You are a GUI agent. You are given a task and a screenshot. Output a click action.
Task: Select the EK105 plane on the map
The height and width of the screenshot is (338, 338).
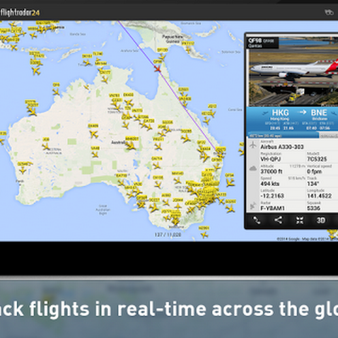coord(158,185)
